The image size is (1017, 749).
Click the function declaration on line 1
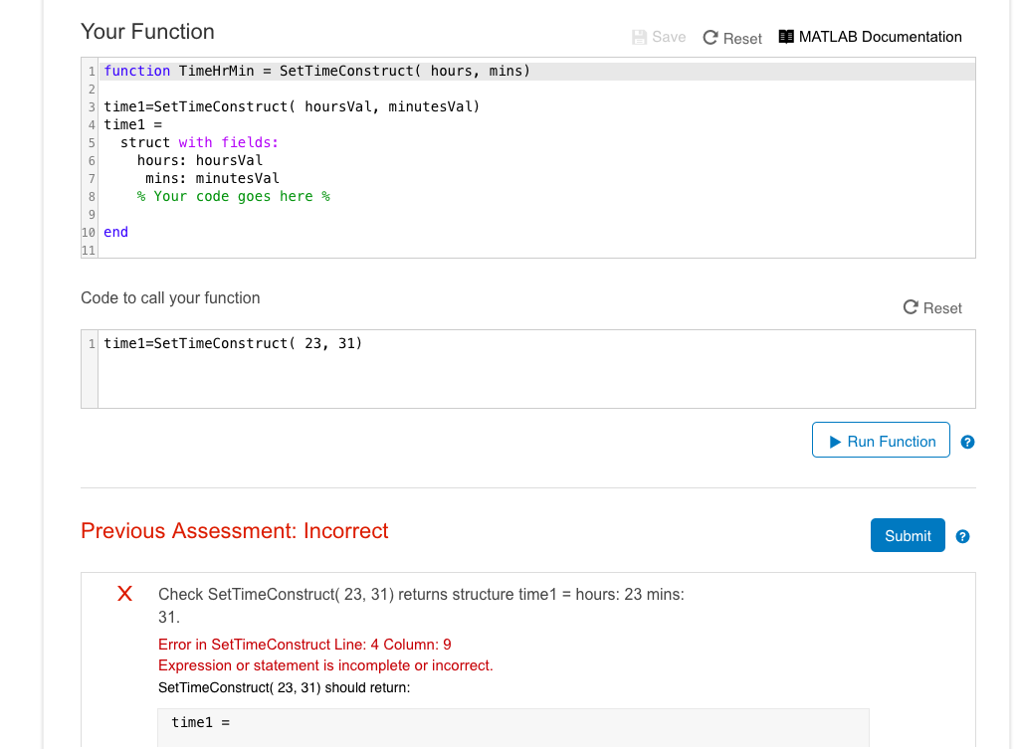[316, 71]
